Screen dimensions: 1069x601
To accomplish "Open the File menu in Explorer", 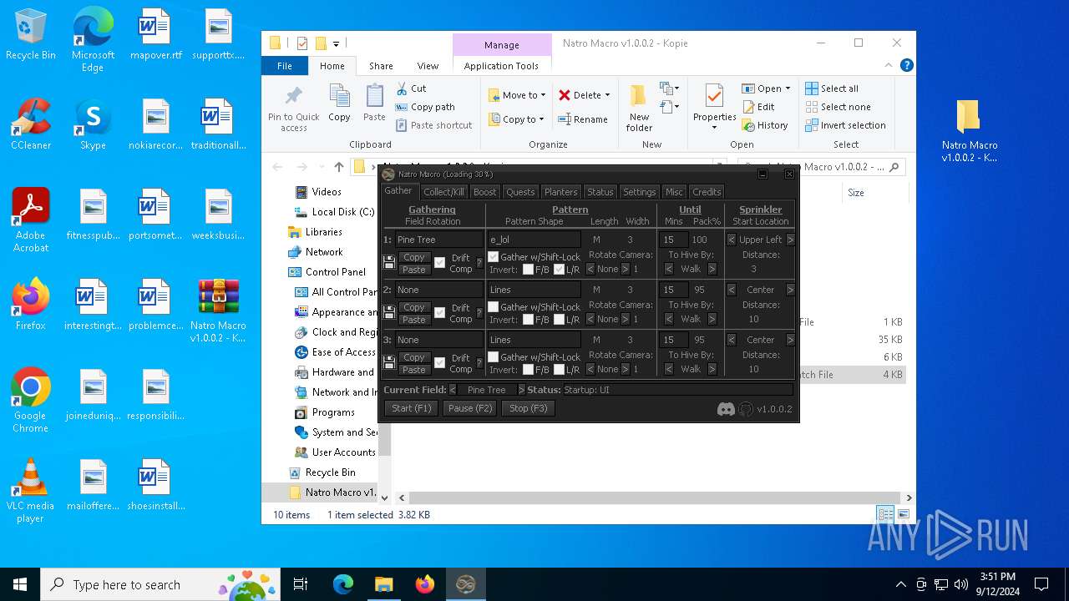I will click(285, 66).
